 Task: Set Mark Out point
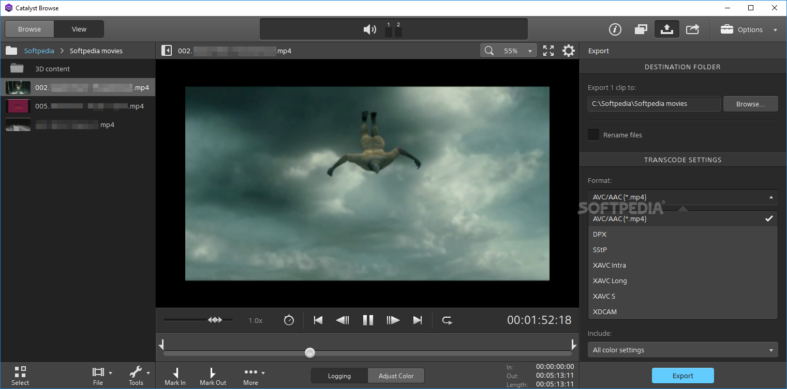point(213,376)
